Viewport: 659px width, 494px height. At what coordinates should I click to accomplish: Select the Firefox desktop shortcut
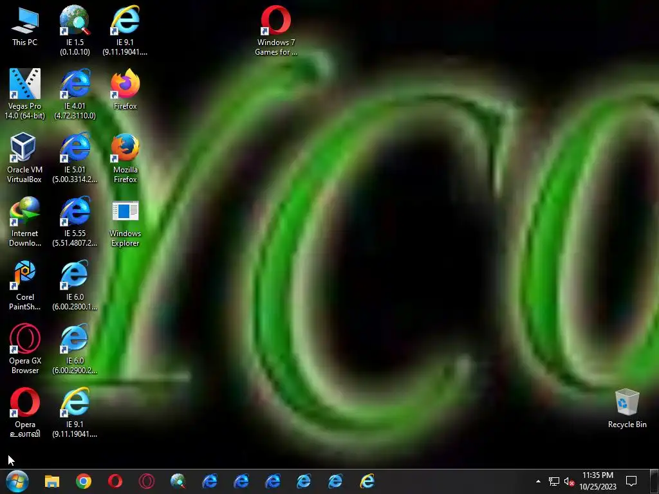(125, 89)
